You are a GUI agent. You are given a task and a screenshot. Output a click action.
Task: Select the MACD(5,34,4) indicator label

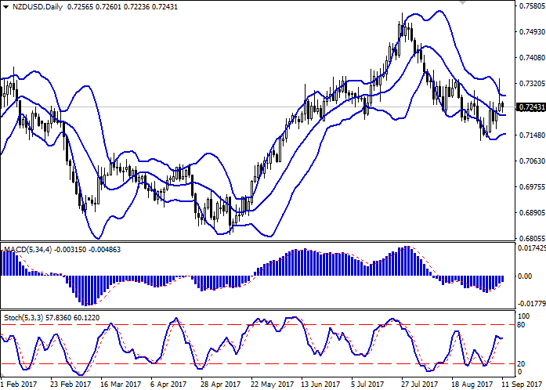[x=28, y=250]
